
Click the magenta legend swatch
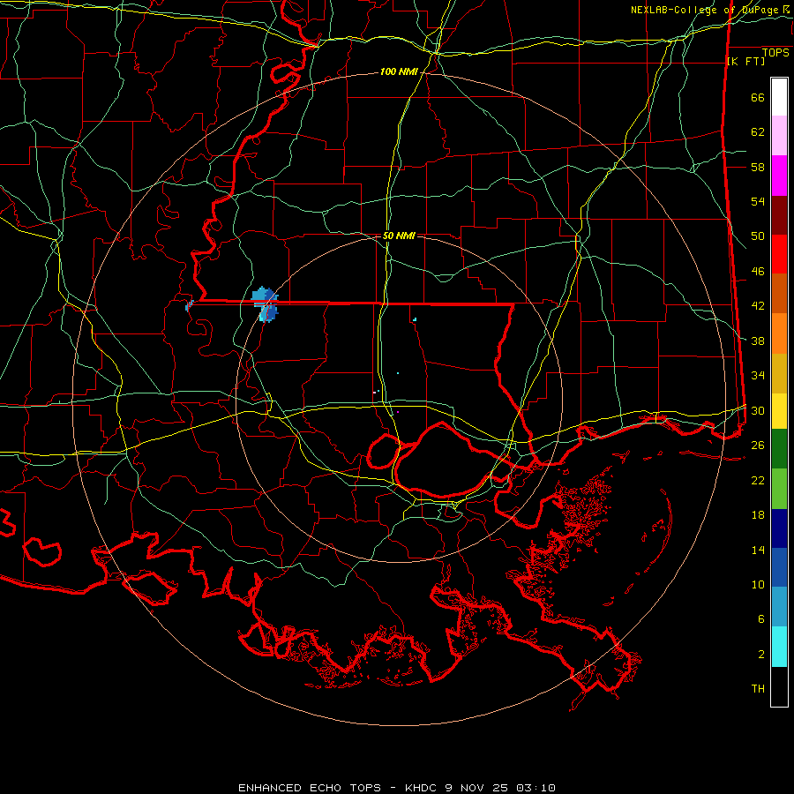tap(779, 176)
